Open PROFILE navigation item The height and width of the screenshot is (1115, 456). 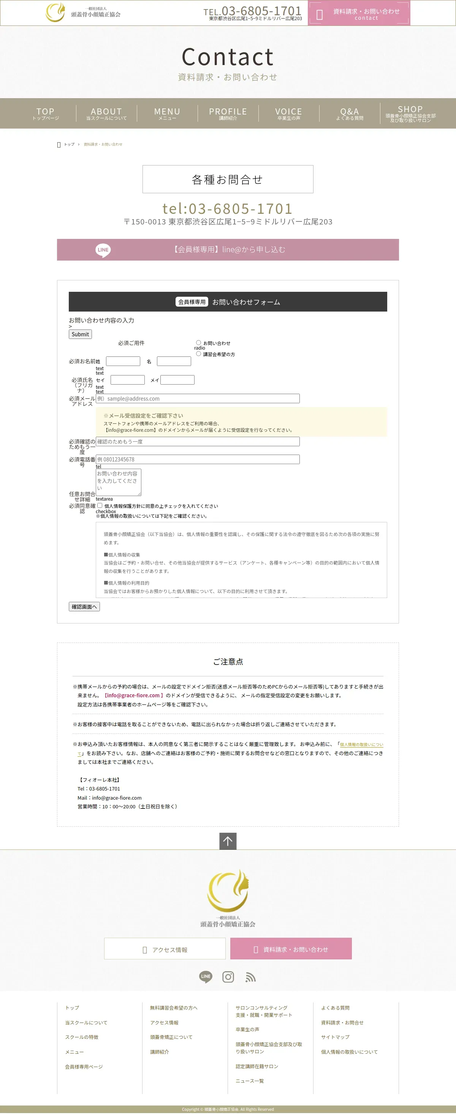pyautogui.click(x=228, y=113)
